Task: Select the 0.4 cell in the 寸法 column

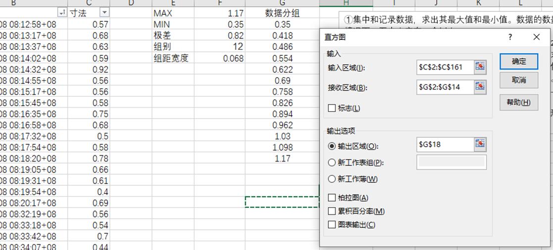Action: 89,192
